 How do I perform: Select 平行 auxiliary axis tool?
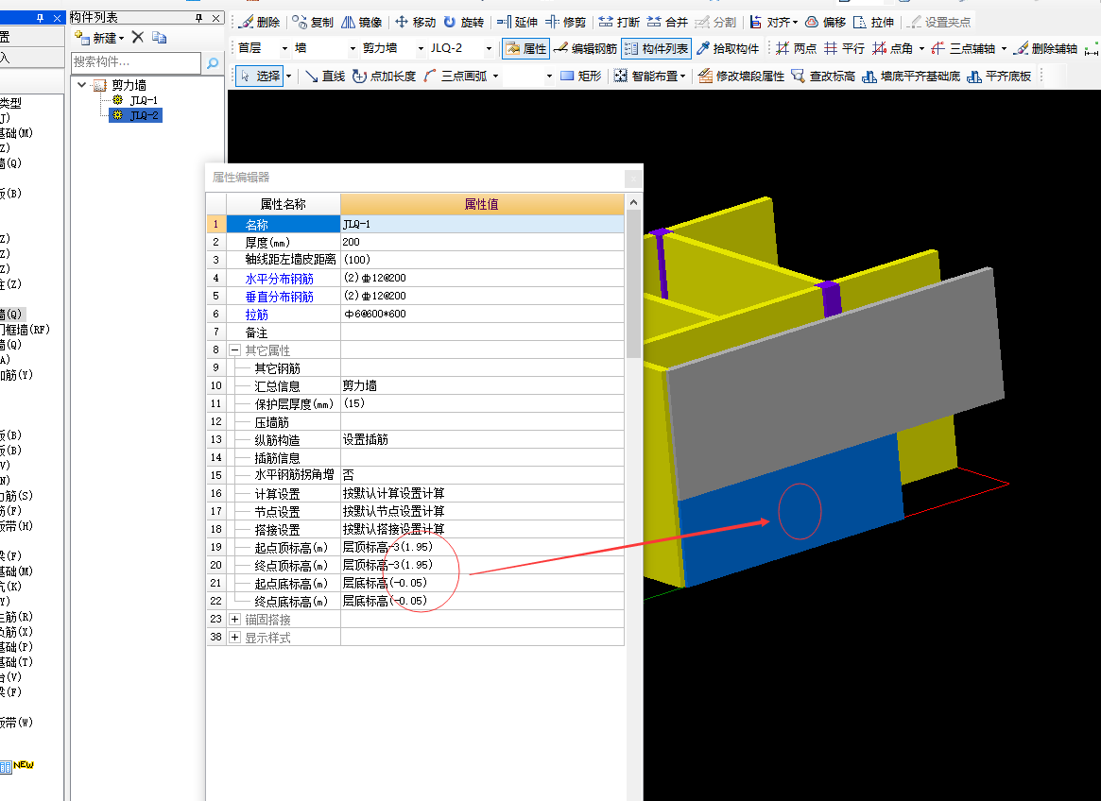click(844, 48)
